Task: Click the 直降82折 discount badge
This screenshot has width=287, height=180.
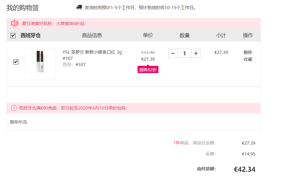Action: coord(148,70)
